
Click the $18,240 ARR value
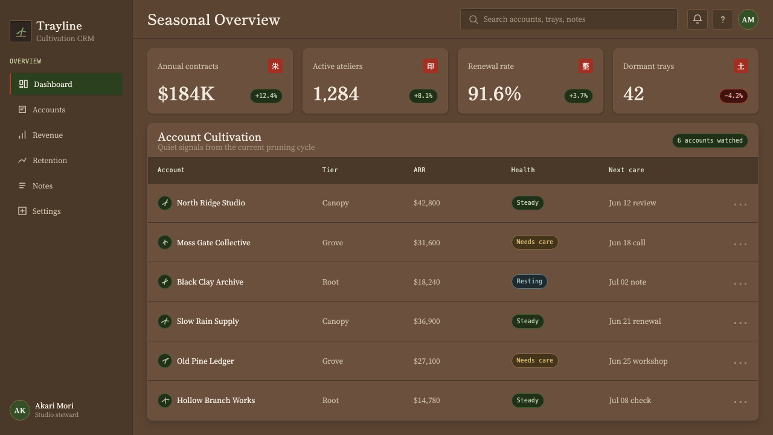(427, 282)
